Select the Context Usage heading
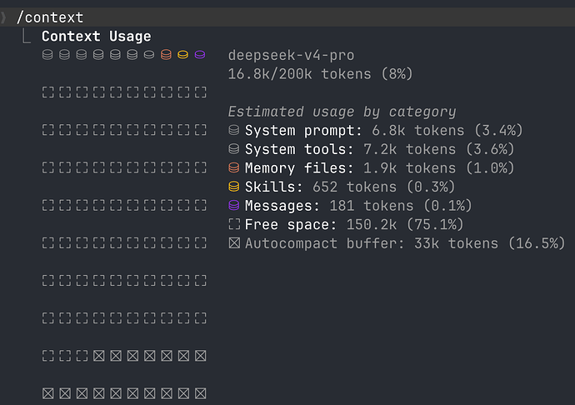Screen dimensions: 575x405 tap(96, 37)
